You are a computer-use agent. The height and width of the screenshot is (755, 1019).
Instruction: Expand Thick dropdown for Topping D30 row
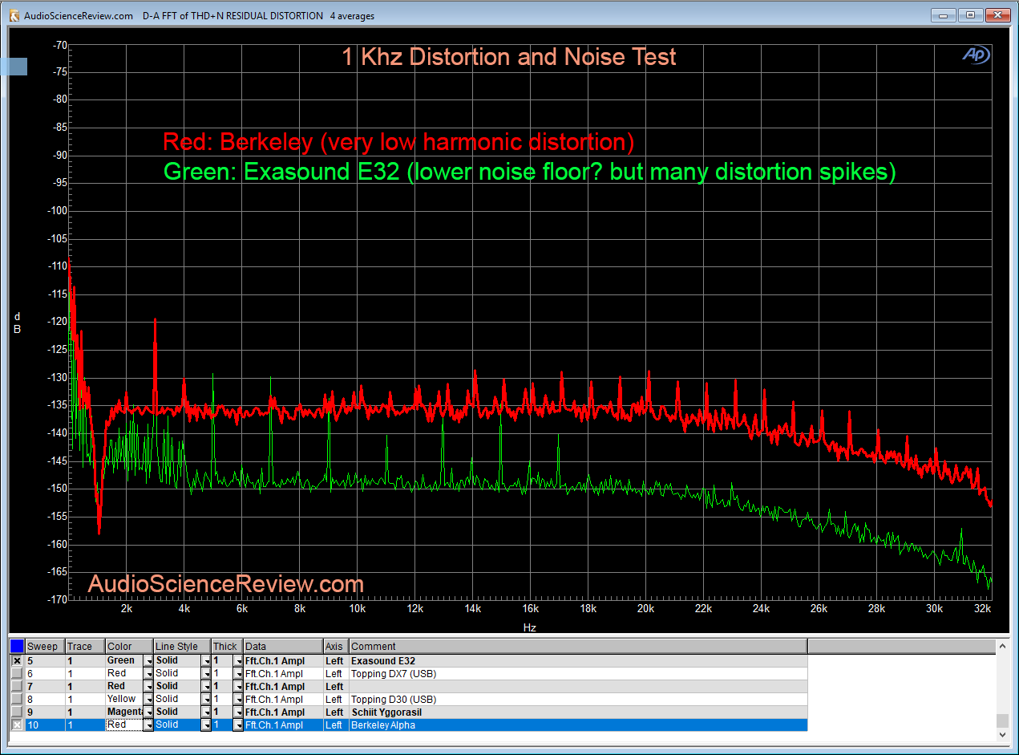click(237, 699)
